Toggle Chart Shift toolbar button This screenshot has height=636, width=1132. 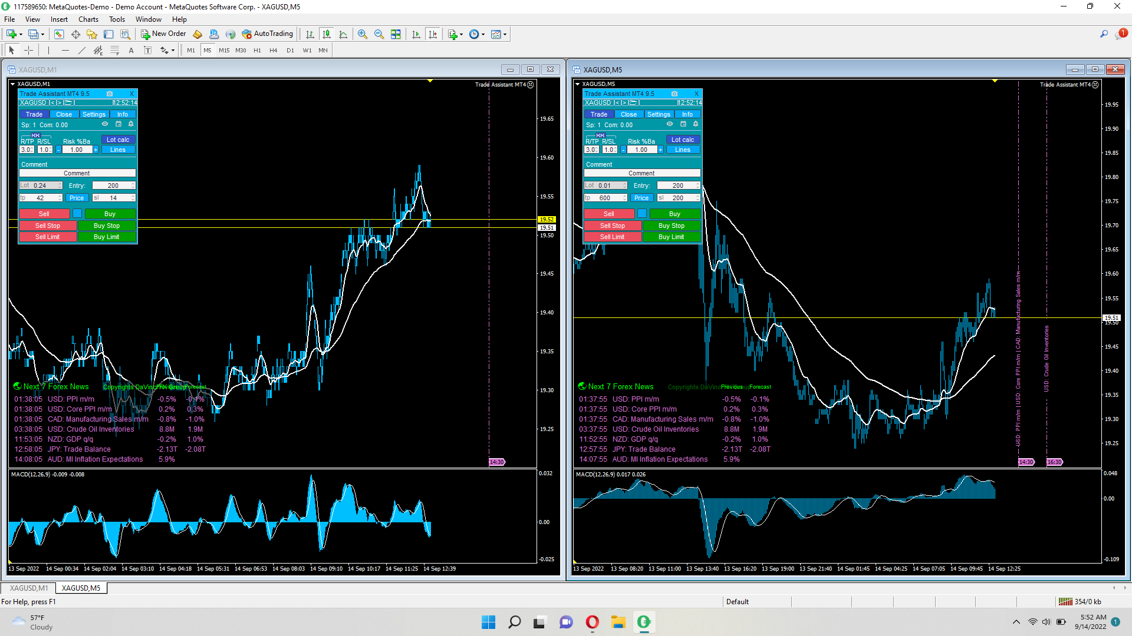[433, 34]
